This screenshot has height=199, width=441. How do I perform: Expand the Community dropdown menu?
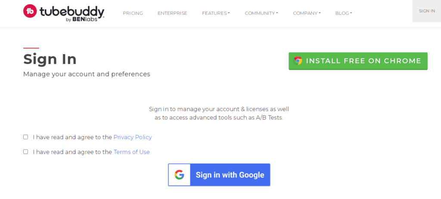click(x=261, y=13)
